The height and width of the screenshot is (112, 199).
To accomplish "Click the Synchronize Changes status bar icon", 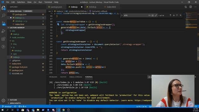I will coord(15,106).
